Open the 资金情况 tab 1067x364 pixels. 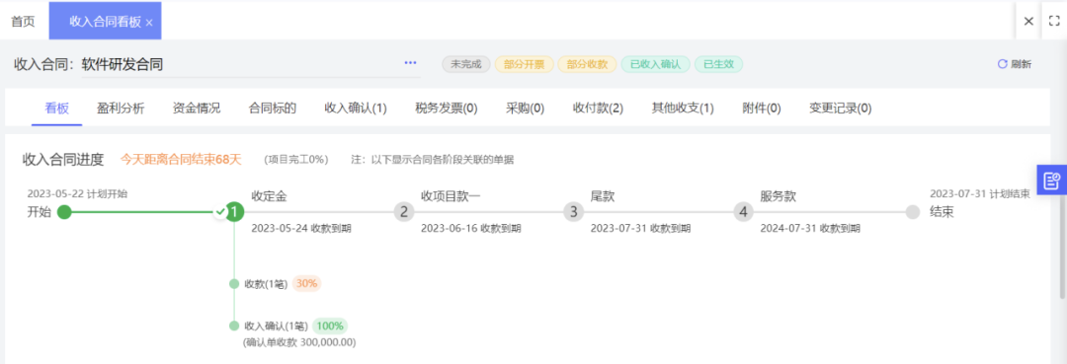point(197,109)
